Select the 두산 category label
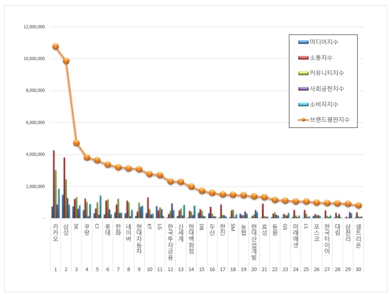391x297 pixels. [x=212, y=230]
